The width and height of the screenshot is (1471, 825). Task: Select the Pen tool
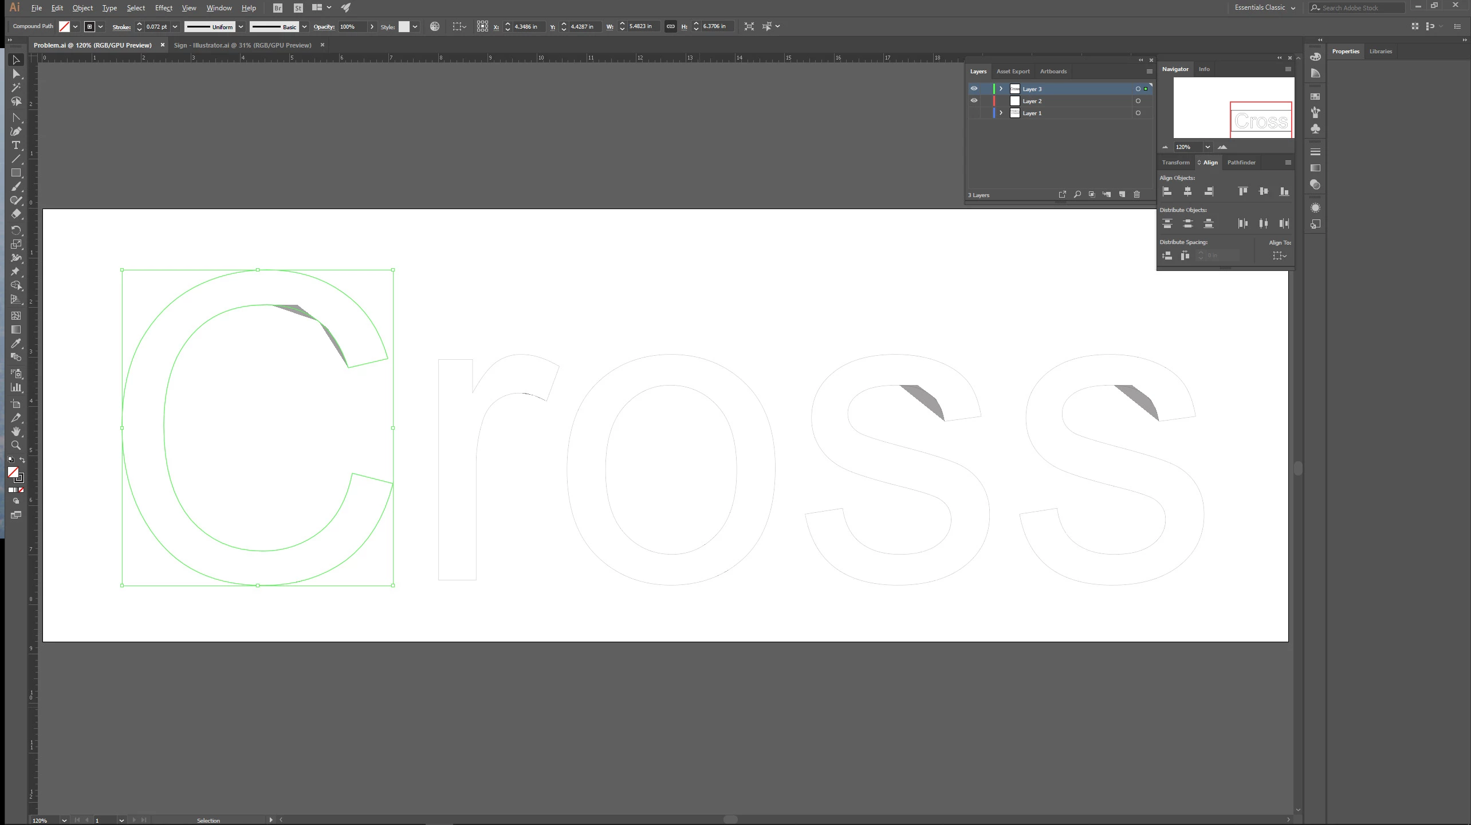[16, 131]
